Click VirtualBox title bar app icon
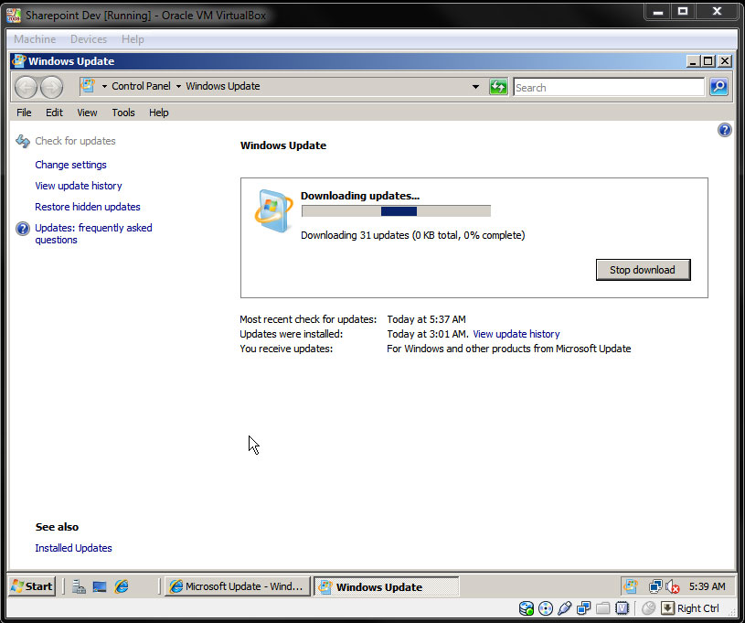 click(x=14, y=16)
